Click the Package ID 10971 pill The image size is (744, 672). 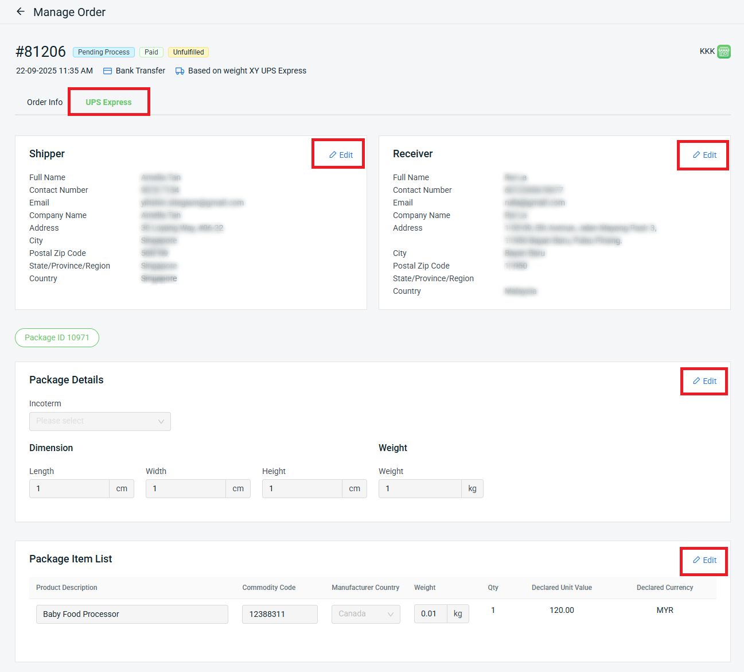pyautogui.click(x=57, y=337)
